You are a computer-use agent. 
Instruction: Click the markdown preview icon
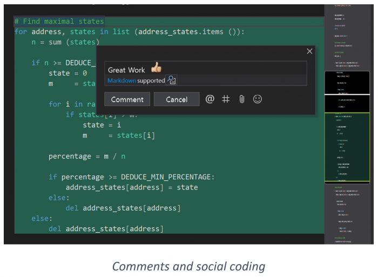172,80
